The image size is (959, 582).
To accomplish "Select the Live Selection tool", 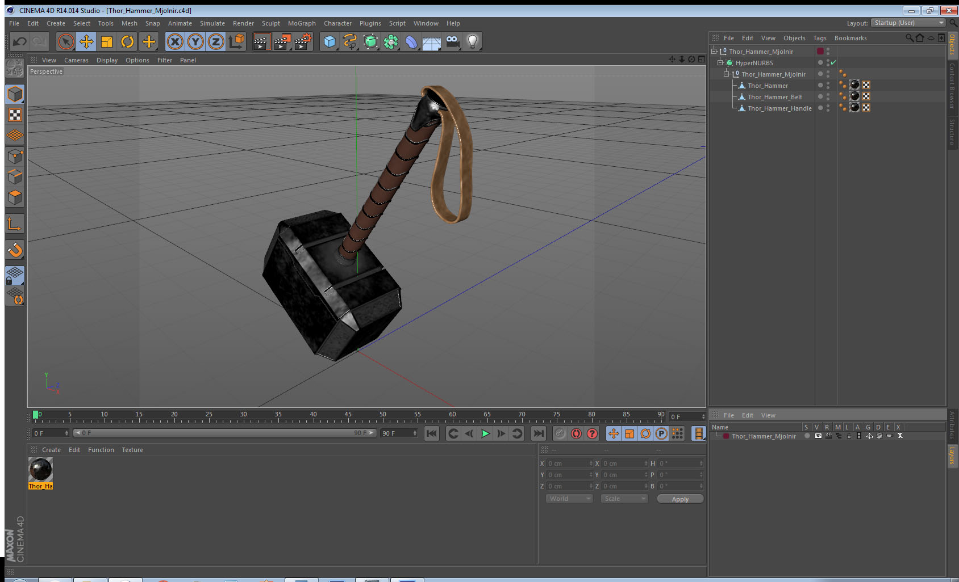I will click(66, 41).
